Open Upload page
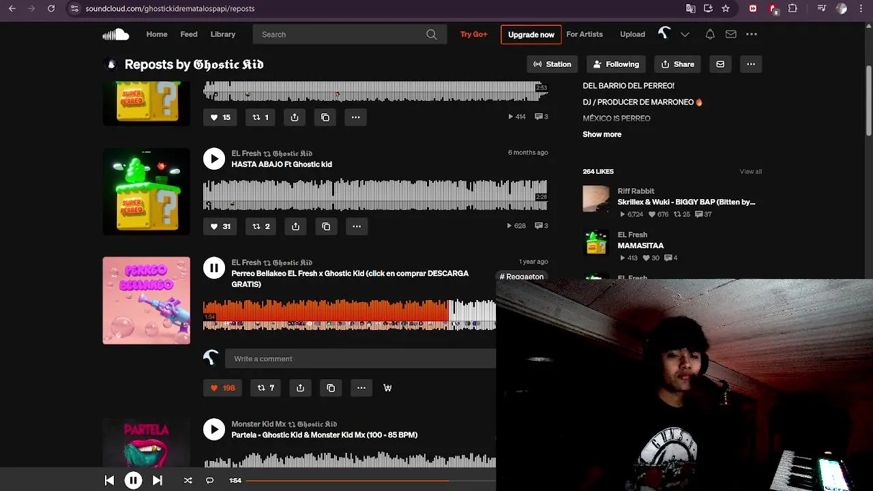The width and height of the screenshot is (873, 491). click(632, 34)
